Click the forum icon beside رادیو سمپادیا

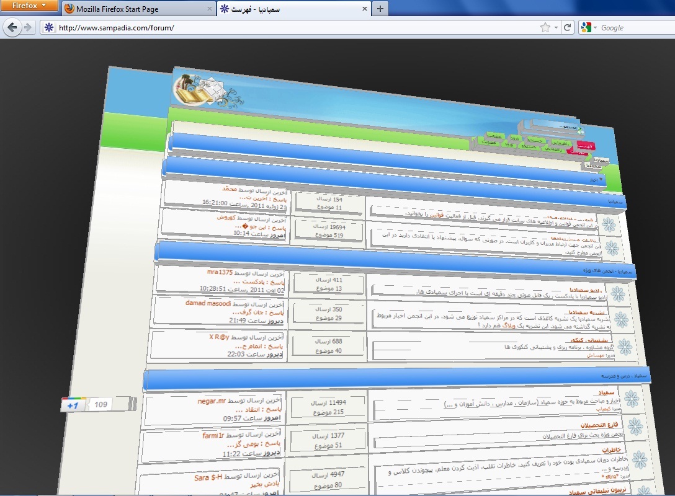(x=618, y=294)
